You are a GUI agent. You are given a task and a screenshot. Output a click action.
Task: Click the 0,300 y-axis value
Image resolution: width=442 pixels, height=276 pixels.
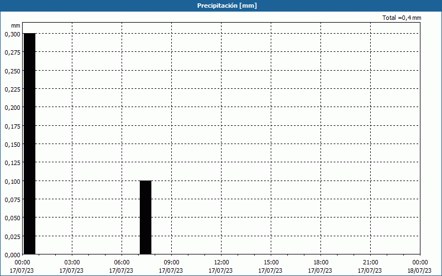12,34
